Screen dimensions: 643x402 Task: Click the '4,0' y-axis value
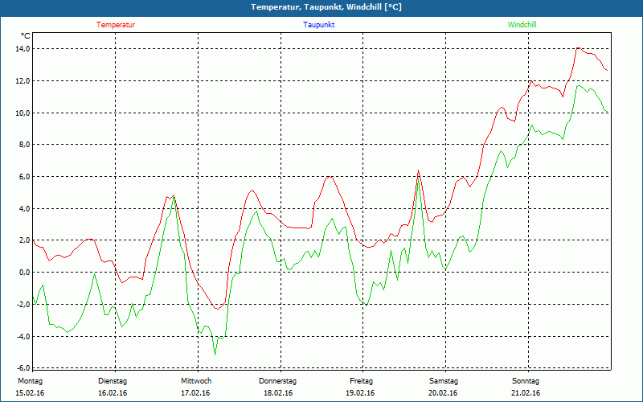tap(25, 208)
